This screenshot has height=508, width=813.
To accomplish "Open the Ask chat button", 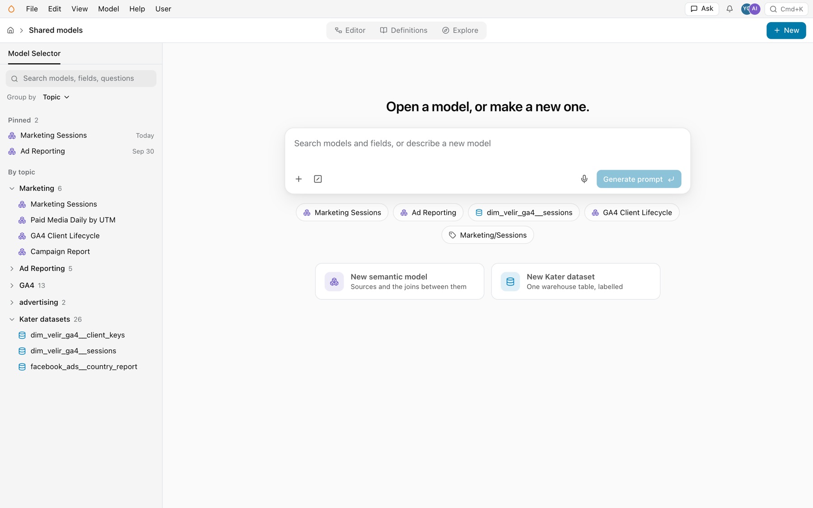I will pos(702,9).
